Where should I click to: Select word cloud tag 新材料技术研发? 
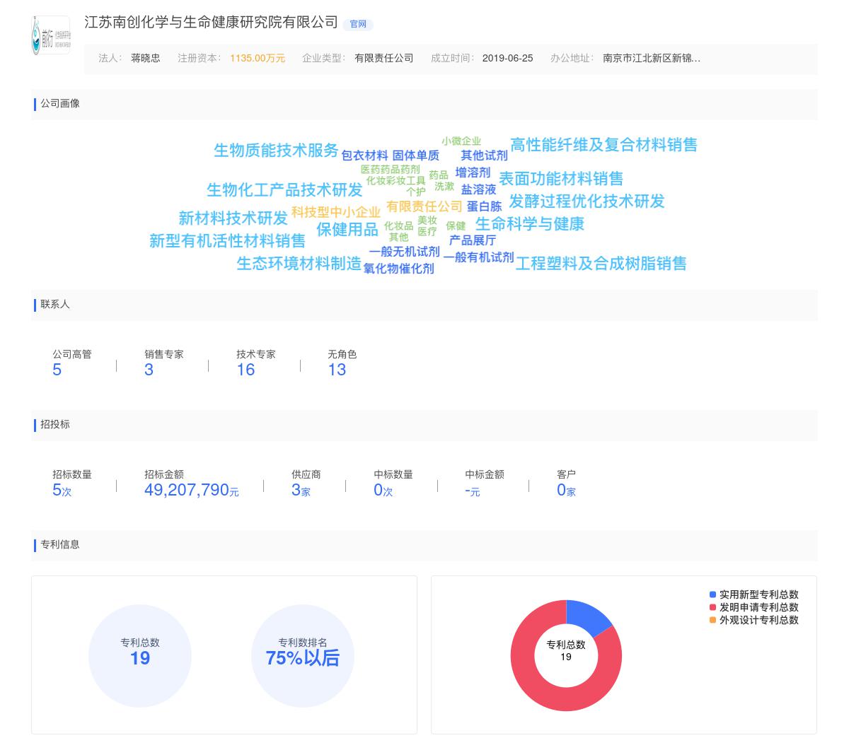tap(233, 218)
